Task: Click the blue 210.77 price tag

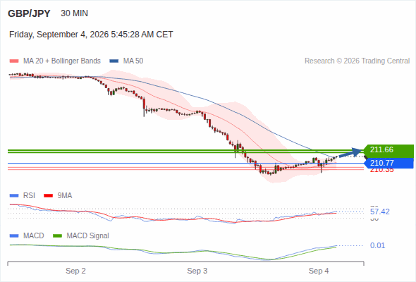Action: coord(389,163)
